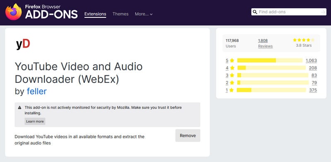This screenshot has height=162, width=331.
Task: Click the 117,968 users count
Action: (x=232, y=41)
